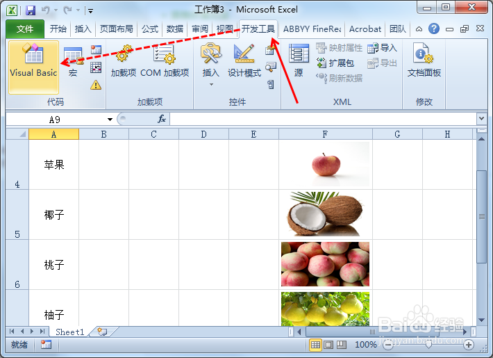The width and height of the screenshot is (493, 358).
Task: Click 映射属性 map properties
Action: point(339,48)
